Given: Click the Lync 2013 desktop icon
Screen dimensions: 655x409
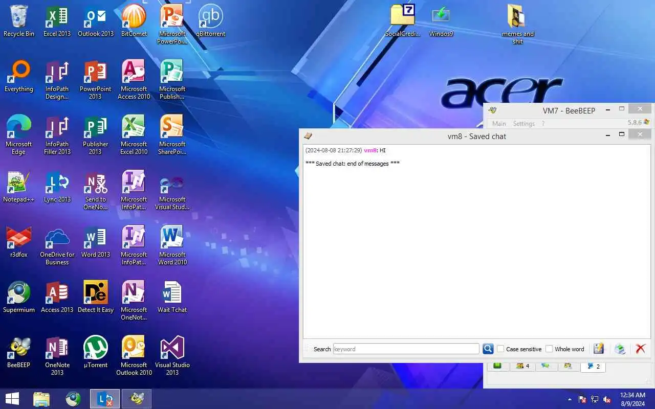Looking at the screenshot, I should click(57, 187).
